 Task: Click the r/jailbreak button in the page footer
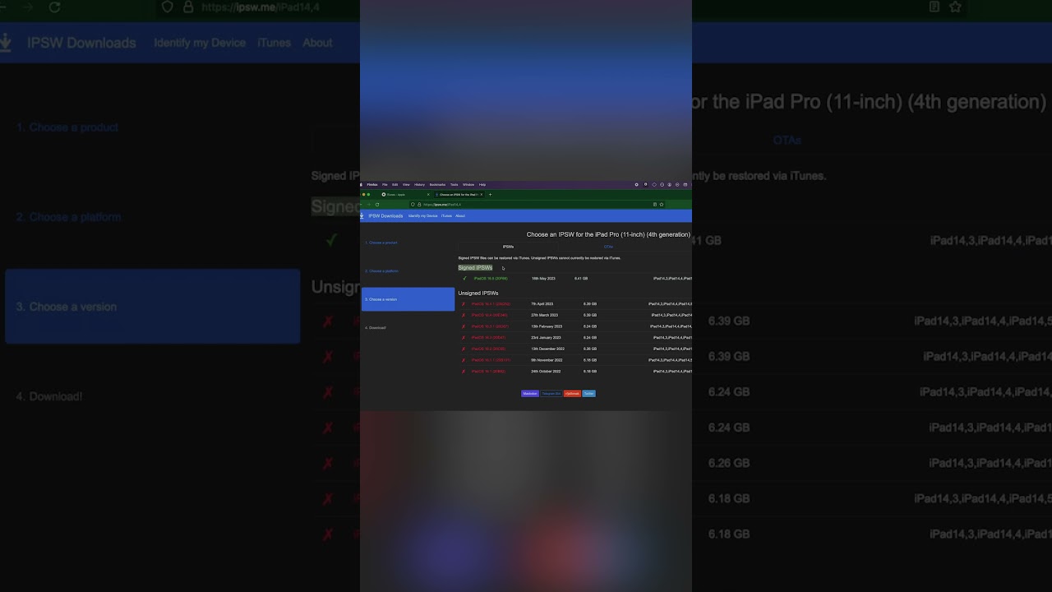pos(572,394)
